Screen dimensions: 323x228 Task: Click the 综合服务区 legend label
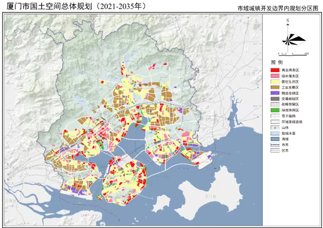[x=290, y=76]
